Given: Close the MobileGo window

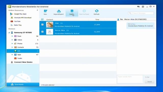Looking at the screenshot, I should (154, 6).
